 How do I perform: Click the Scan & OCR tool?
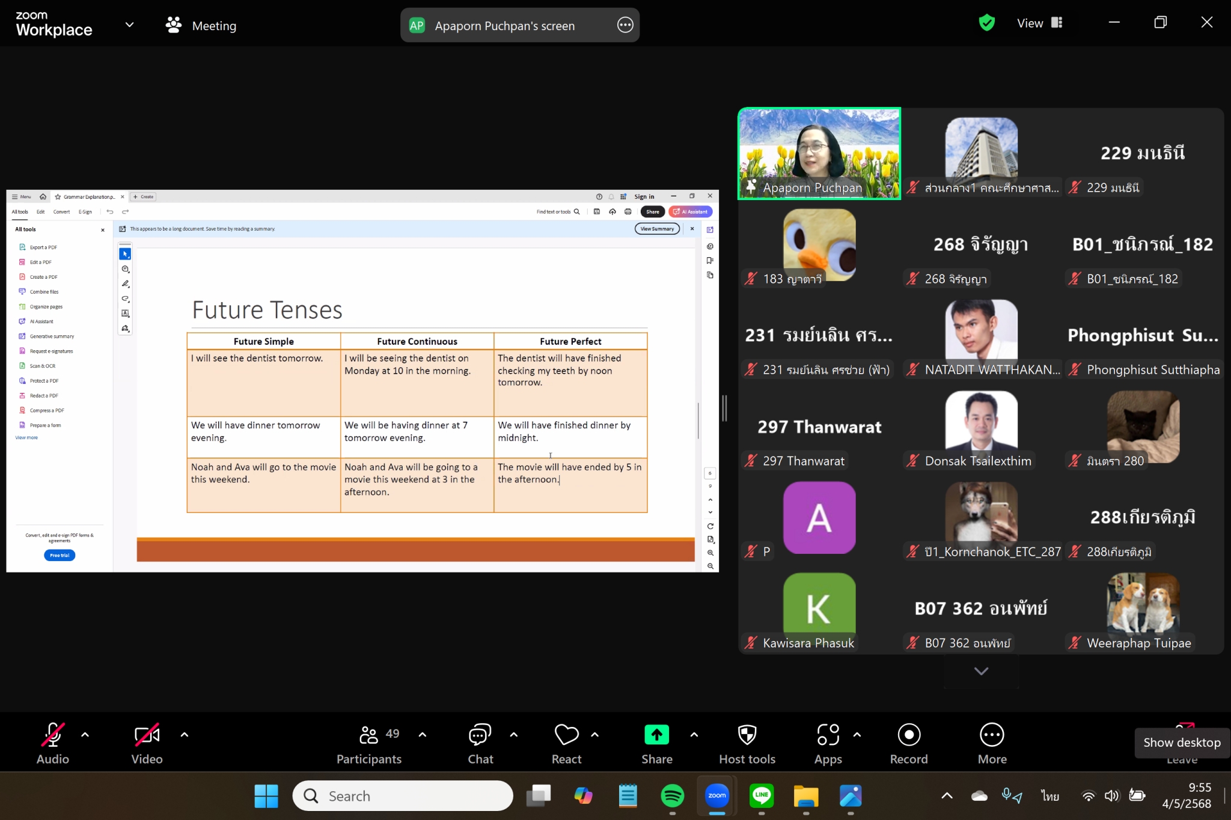pos(37,366)
